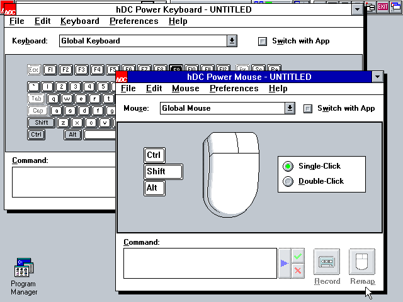Click the blue play arrow icon

pos(285,263)
